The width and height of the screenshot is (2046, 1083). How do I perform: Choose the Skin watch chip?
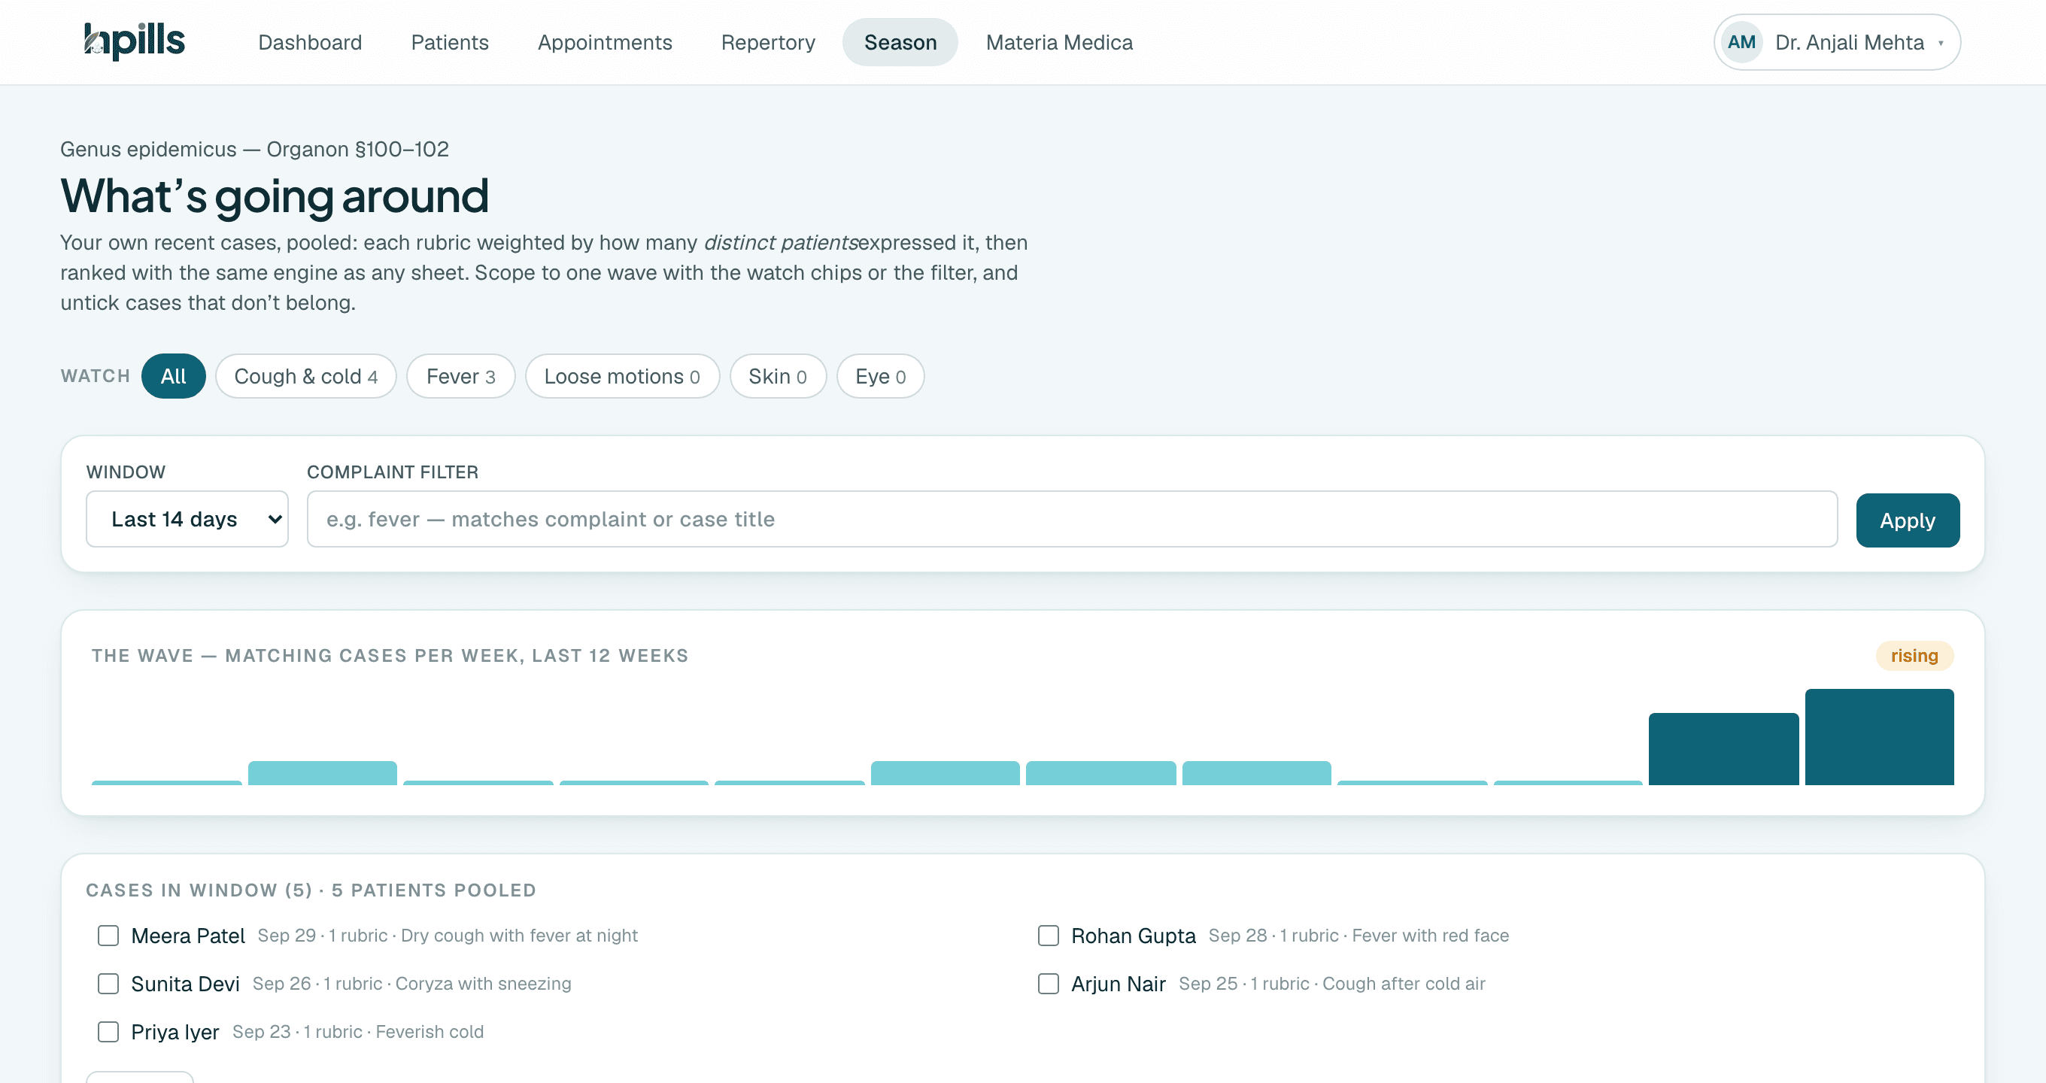click(778, 375)
